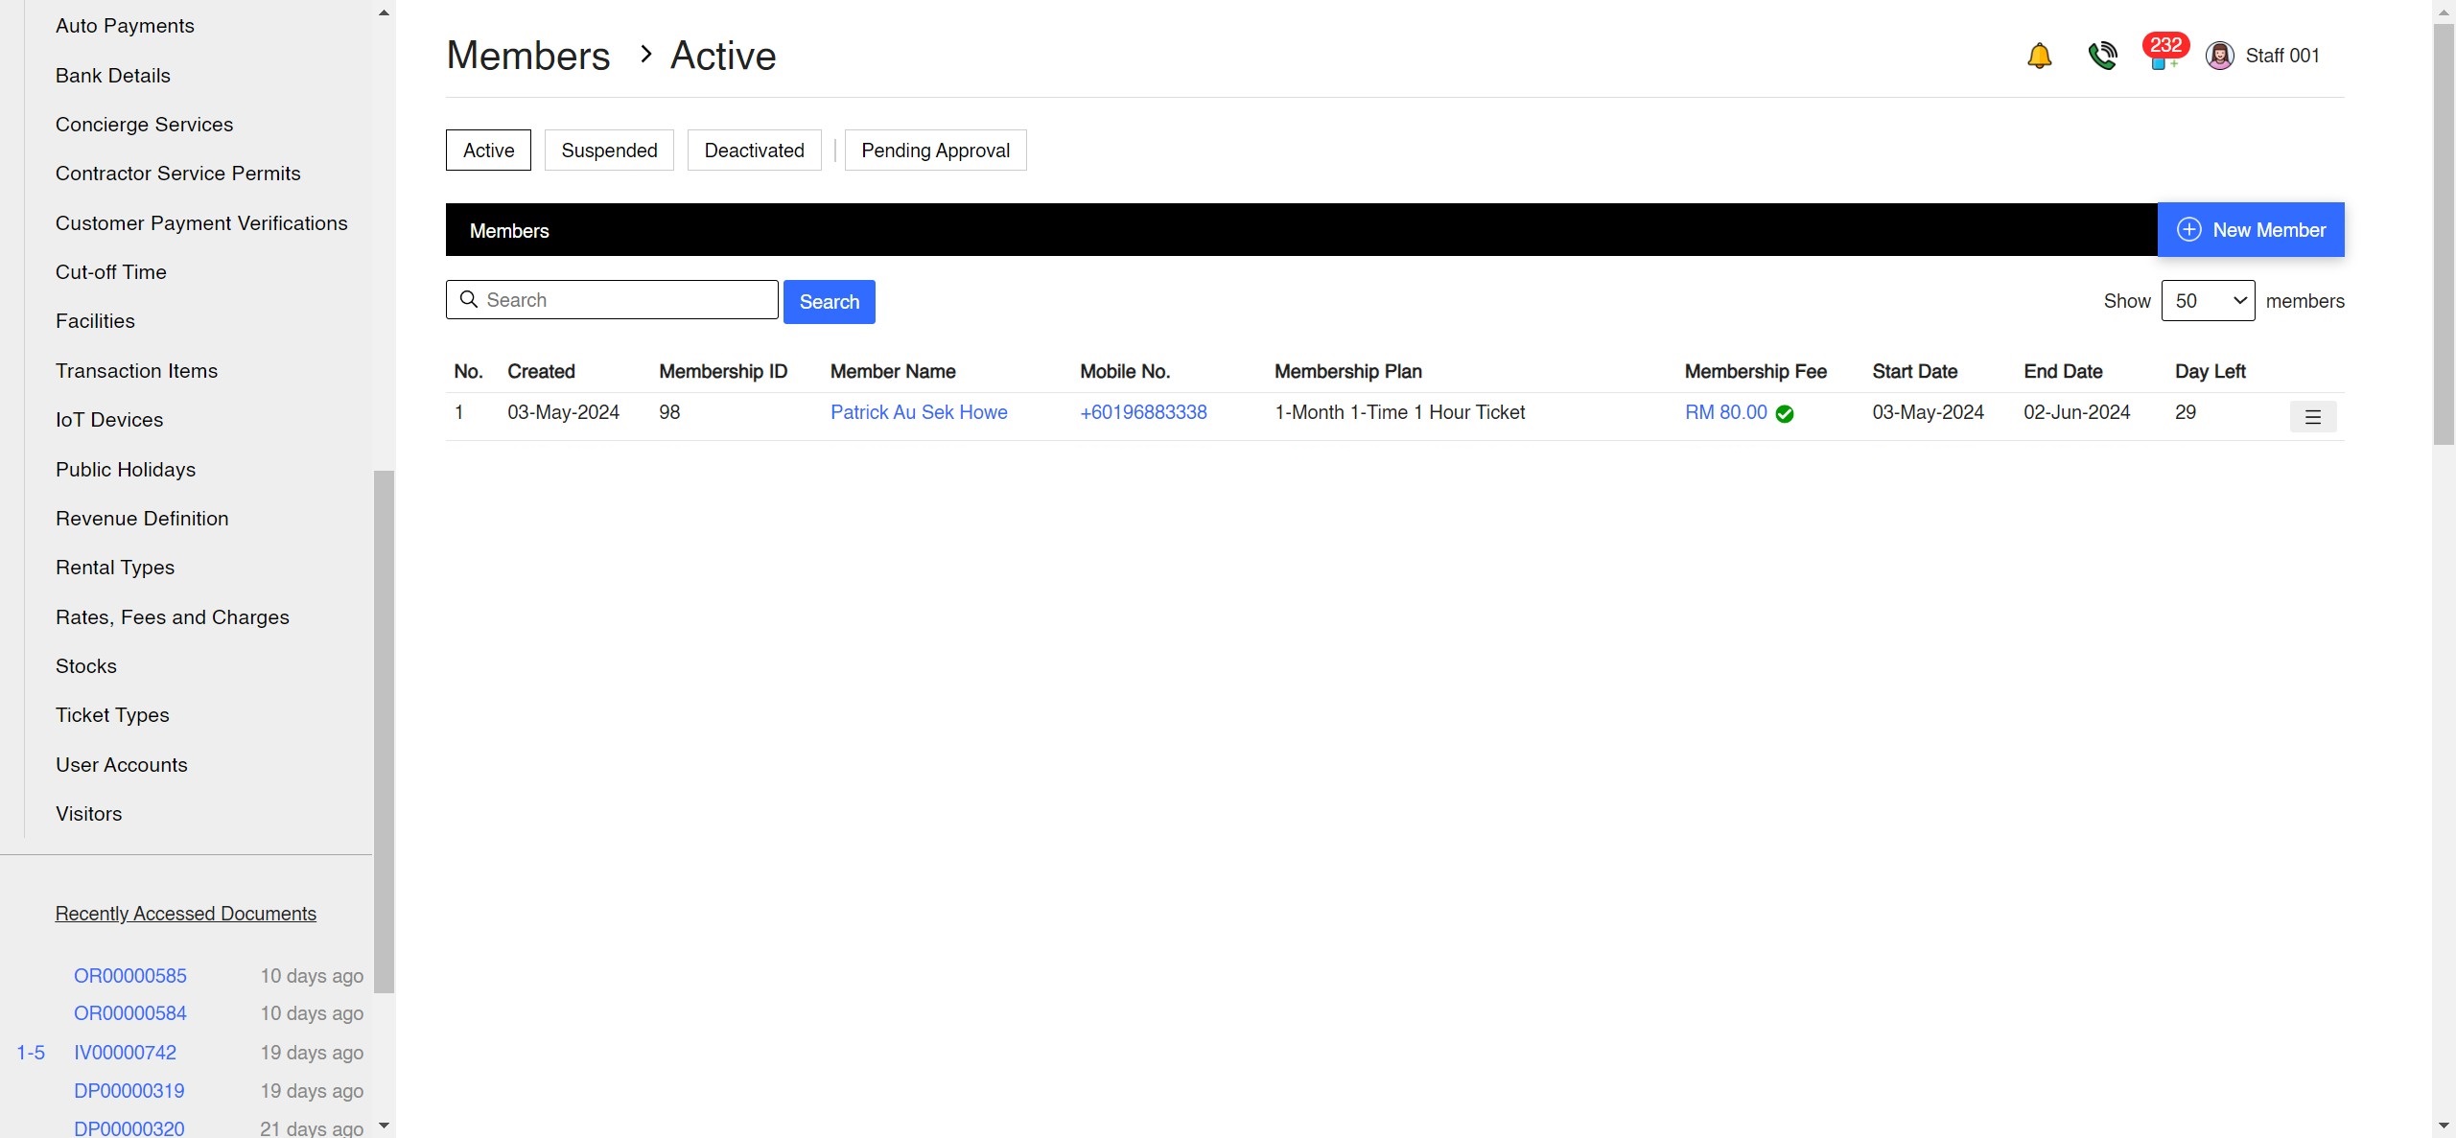The width and height of the screenshot is (2456, 1138).
Task: Open the notifications bell icon
Action: [2039, 55]
